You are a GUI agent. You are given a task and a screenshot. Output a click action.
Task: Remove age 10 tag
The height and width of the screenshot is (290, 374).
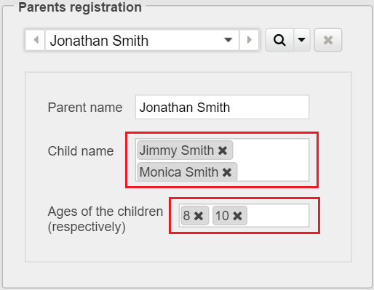coord(237,216)
